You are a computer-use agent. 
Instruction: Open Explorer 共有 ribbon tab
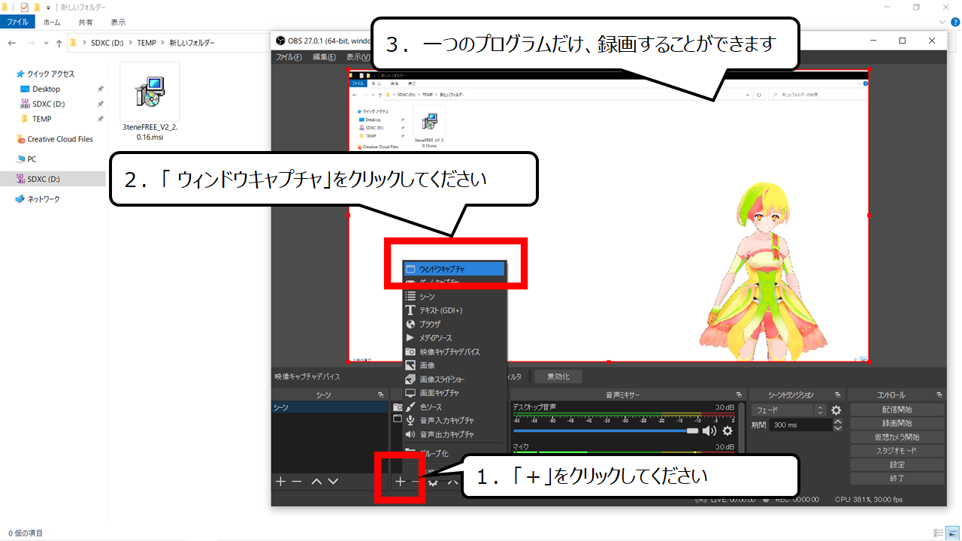coord(86,23)
